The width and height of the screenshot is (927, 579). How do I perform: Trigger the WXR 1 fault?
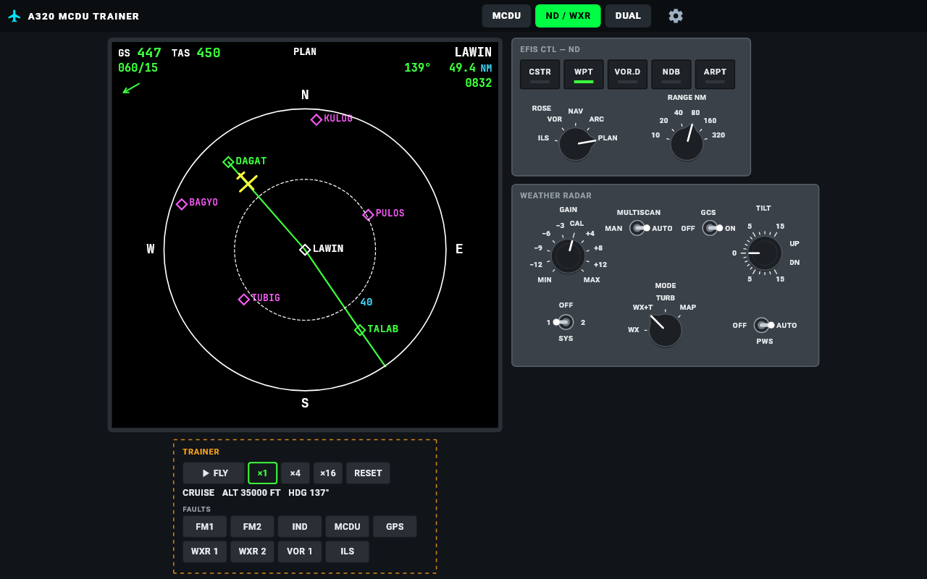(205, 551)
